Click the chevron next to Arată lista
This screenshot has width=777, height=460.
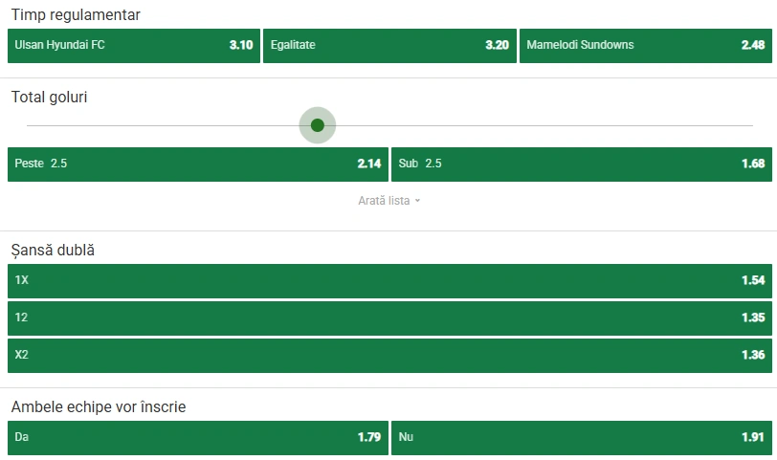417,201
